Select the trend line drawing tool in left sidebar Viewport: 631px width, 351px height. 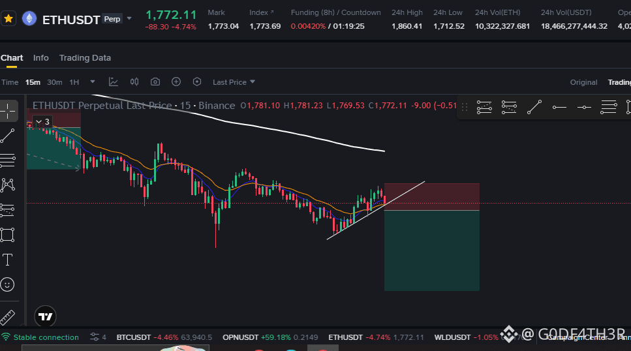click(8, 136)
